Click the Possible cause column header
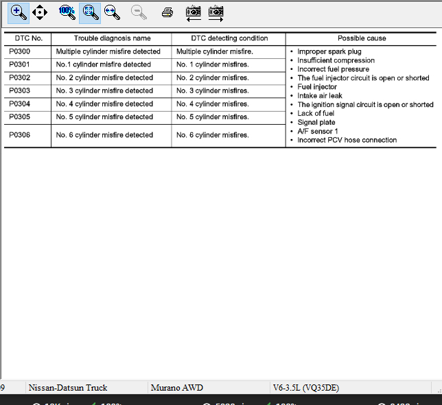Image resolution: width=442 pixels, height=405 pixels. (362, 38)
